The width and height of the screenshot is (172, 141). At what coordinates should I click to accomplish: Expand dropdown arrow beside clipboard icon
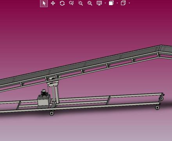point(117,3)
